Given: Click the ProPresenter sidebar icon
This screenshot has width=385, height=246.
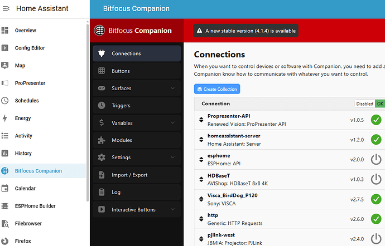Looking at the screenshot, I should pos(5,83).
